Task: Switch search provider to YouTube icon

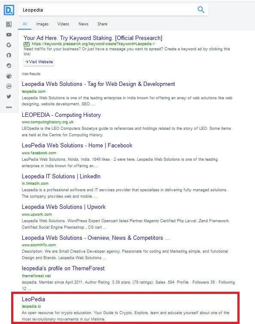Action: (x=9, y=35)
